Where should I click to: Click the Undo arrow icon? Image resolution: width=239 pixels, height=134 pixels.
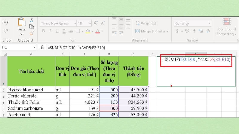coord(6,23)
